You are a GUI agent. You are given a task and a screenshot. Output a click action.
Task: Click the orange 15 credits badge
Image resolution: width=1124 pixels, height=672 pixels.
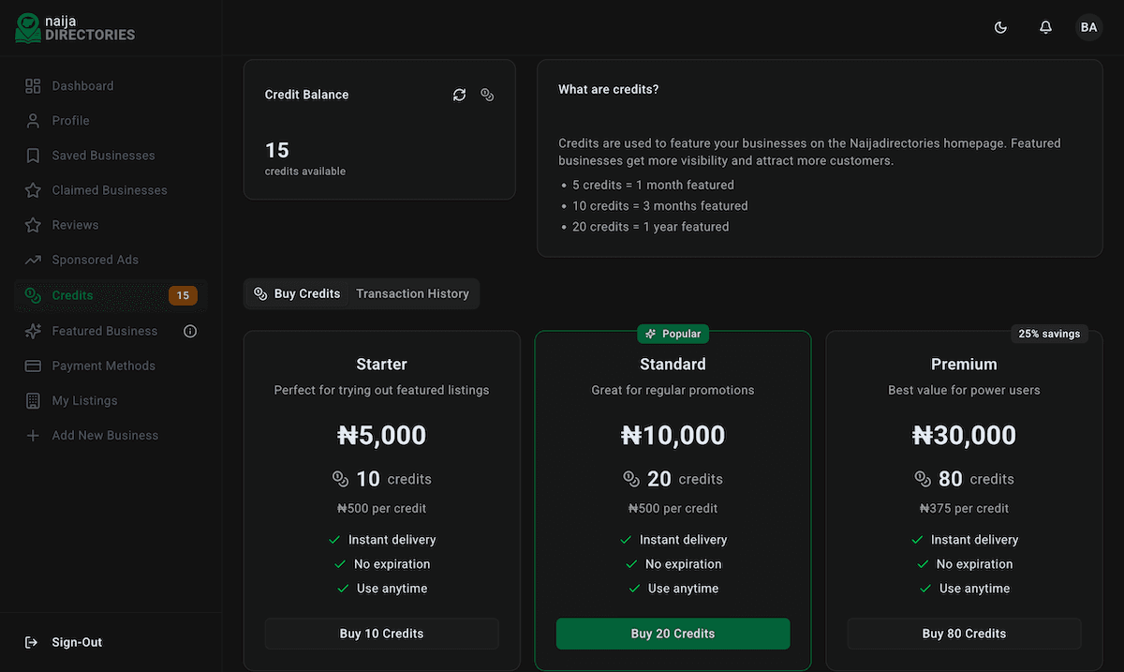(x=183, y=295)
